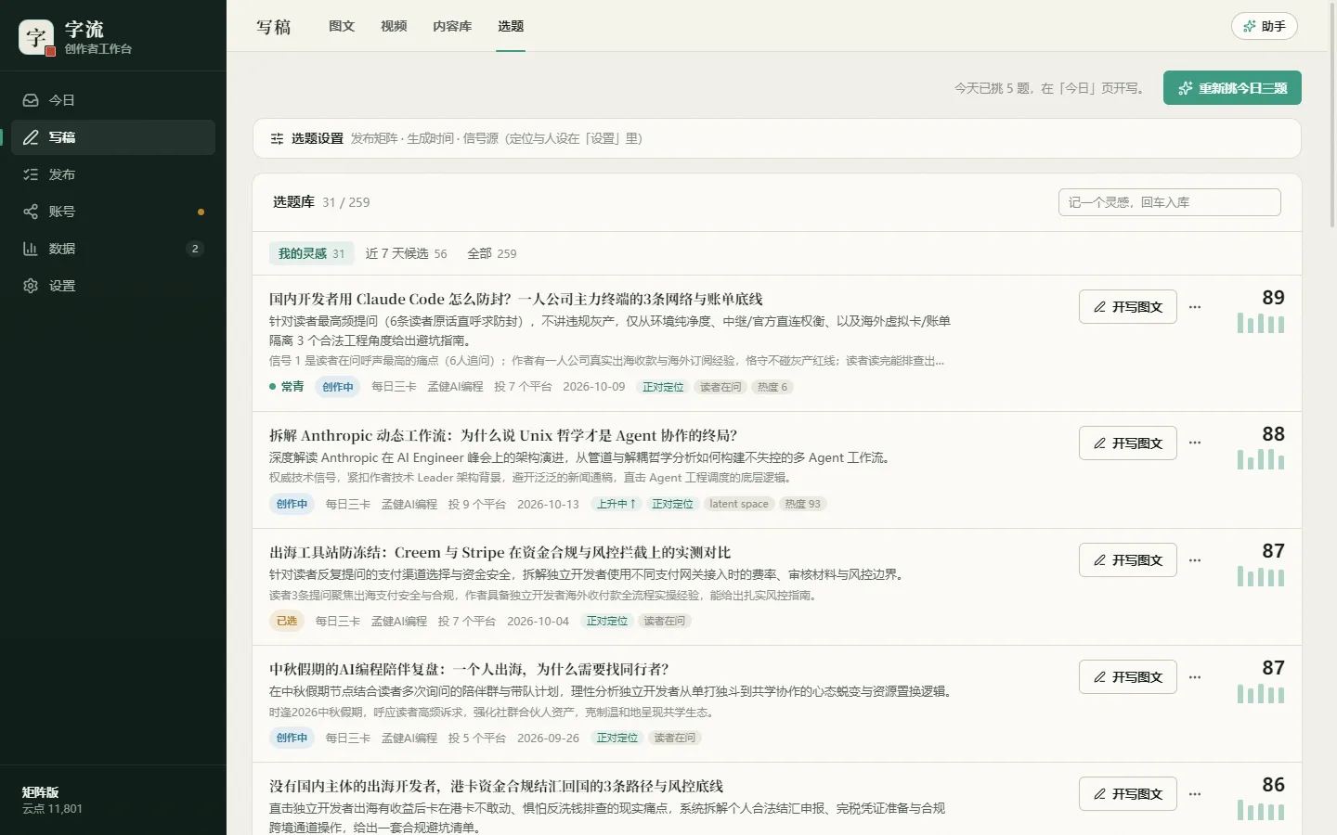
Task: Start 开写图文 for the Claude Code topic
Action: (1128, 307)
